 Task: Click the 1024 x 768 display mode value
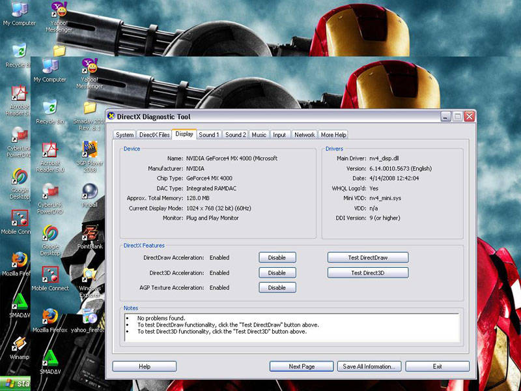(218, 208)
